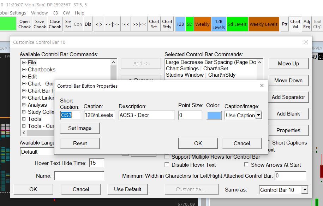Cancel the Control Bar Button Properties dialog

[242, 143]
